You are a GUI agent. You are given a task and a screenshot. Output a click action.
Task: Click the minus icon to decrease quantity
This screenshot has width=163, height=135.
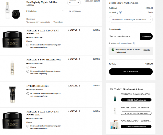tap(70, 3)
